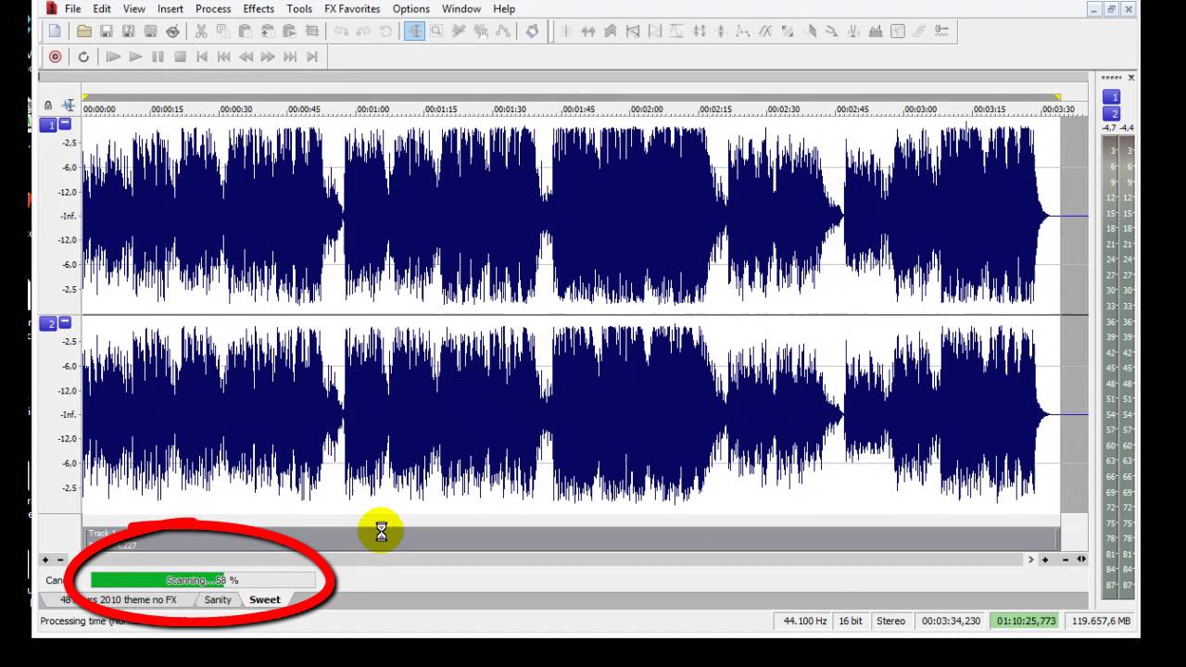This screenshot has height=667, width=1186.
Task: Click the 00:01:00 mark on the time ruler
Action: (372, 109)
